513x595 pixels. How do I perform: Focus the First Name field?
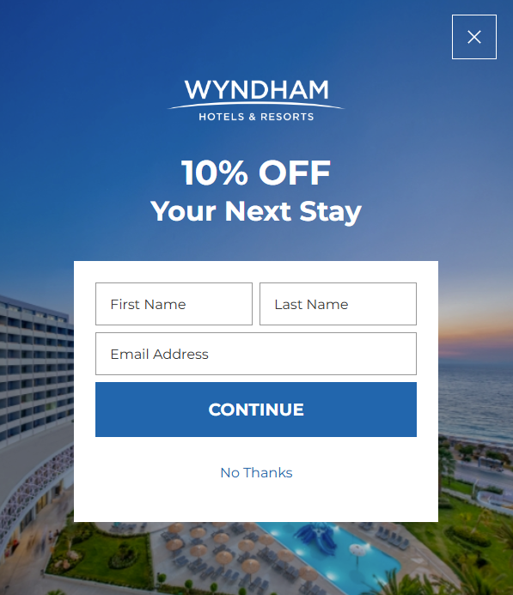[174, 304]
